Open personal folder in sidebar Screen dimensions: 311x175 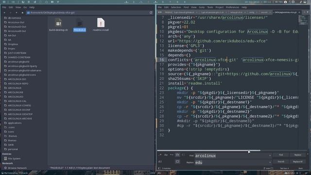(x=13, y=149)
